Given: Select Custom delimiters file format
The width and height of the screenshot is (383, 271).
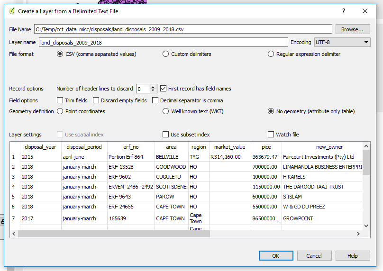Looking at the screenshot, I should [x=165, y=54].
